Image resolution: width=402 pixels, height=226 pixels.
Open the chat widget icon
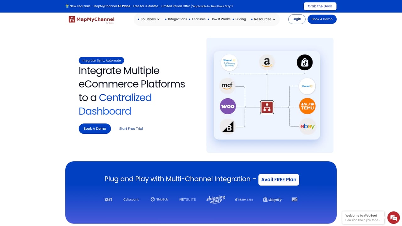point(394,217)
